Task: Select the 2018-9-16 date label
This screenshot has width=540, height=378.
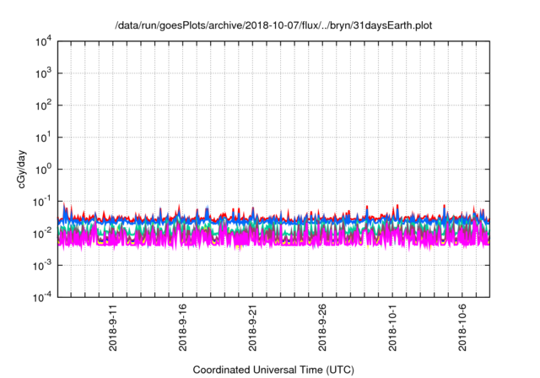Action: click(183, 328)
